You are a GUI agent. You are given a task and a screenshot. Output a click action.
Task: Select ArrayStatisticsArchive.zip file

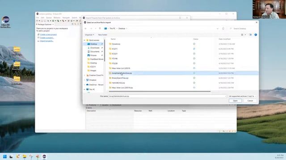(x=122, y=73)
